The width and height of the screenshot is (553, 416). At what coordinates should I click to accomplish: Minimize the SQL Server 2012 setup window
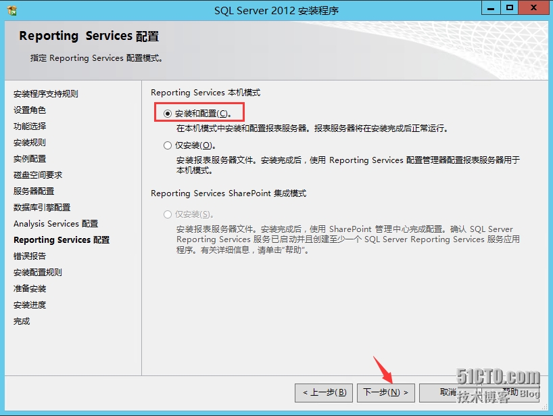[491, 8]
